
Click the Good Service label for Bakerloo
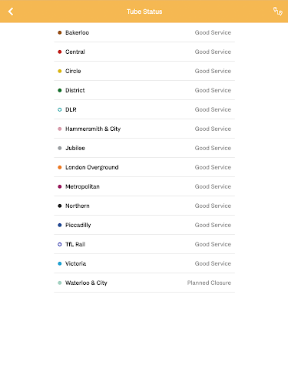tap(213, 32)
